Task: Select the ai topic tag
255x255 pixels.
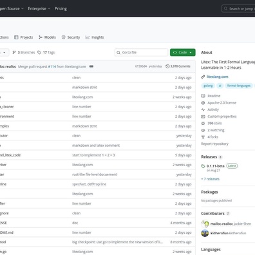Action: point(220,86)
